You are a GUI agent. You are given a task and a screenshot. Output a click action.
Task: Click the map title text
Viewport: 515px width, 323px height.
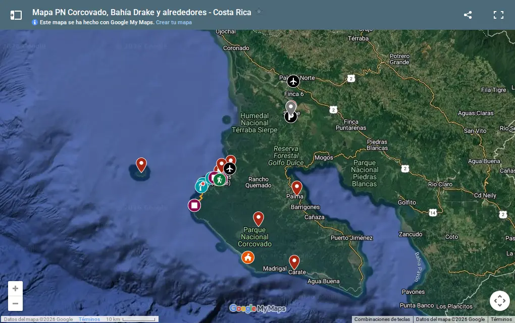(x=141, y=12)
